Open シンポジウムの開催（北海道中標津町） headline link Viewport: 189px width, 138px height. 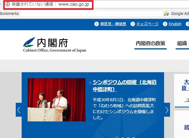(x=125, y=86)
